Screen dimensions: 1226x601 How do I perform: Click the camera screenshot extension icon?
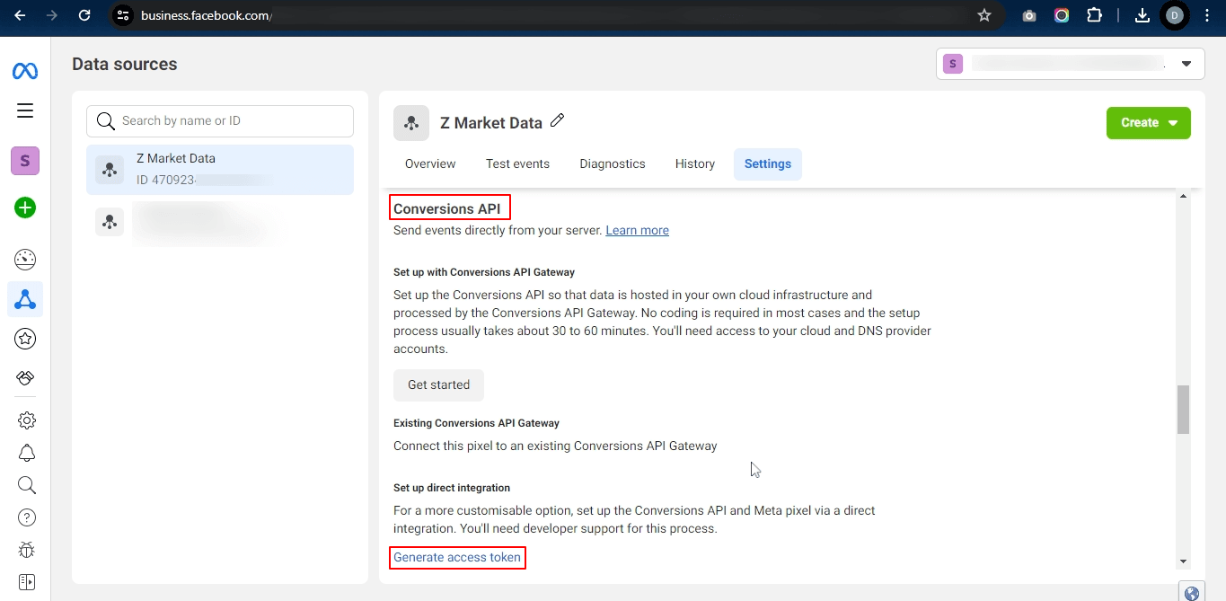[x=1029, y=15]
